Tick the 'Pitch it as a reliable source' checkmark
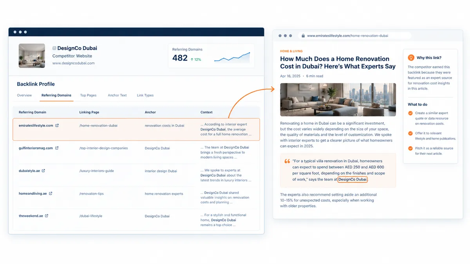Screen dimensions: 470x264 coord(410,149)
